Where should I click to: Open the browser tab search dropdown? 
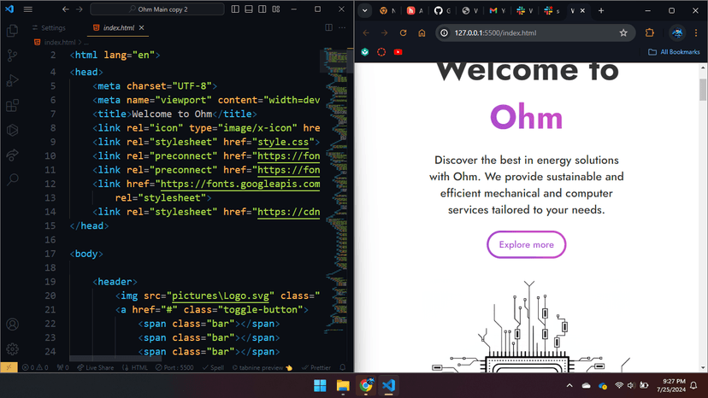click(364, 10)
